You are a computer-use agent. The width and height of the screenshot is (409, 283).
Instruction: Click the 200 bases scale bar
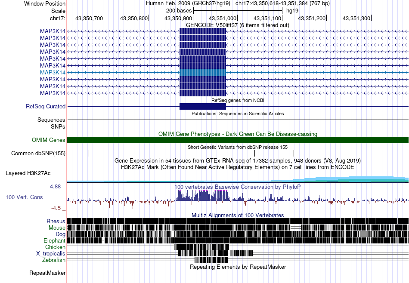[238, 11]
